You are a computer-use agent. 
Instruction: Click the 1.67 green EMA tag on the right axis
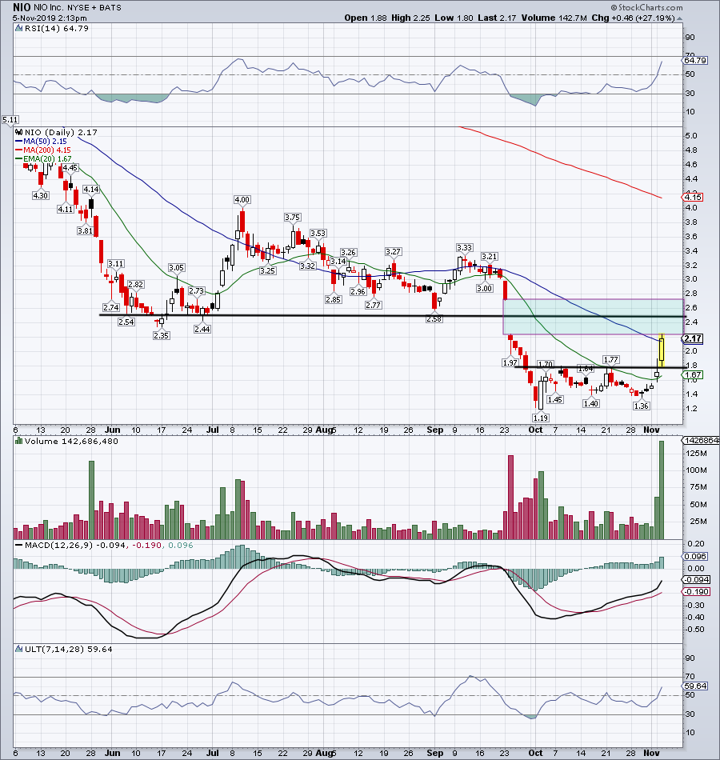click(x=692, y=374)
